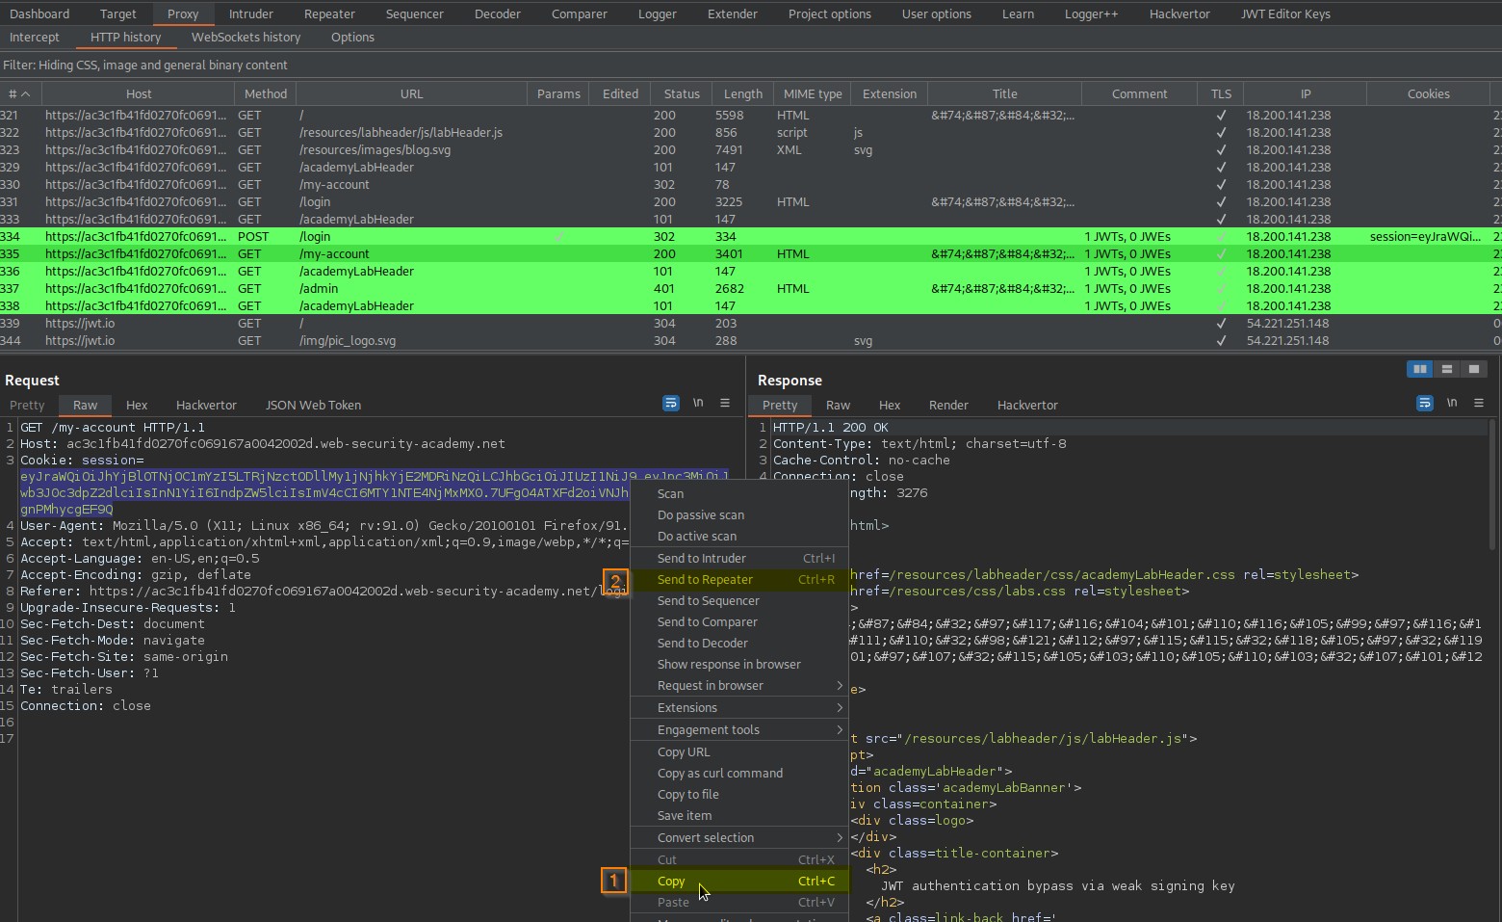Select Send to Sequencer menu entry
1502x922 pixels.
click(739, 601)
